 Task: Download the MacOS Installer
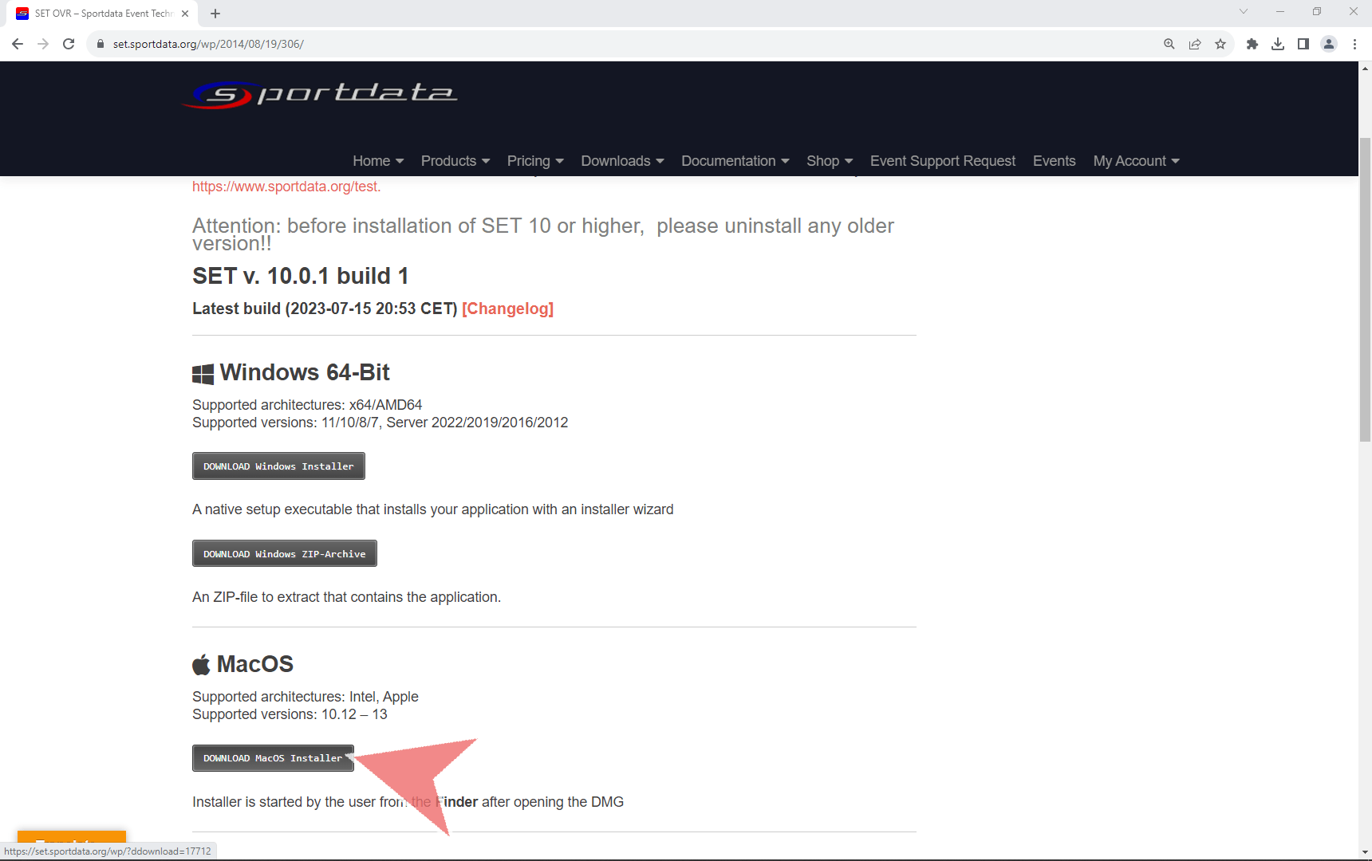click(273, 758)
